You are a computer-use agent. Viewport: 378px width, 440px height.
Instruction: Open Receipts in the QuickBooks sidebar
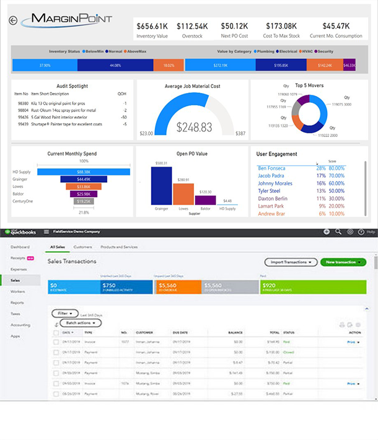click(18, 258)
